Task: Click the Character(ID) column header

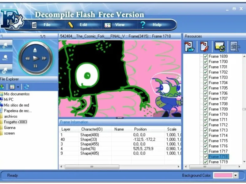Action: coord(95,129)
